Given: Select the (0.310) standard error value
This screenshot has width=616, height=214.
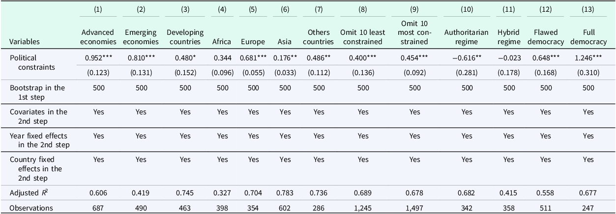Looking at the screenshot, I should tap(588, 73).
